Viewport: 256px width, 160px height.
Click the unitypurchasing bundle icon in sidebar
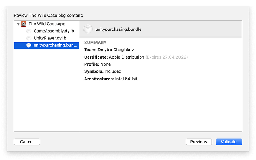coord(29,45)
